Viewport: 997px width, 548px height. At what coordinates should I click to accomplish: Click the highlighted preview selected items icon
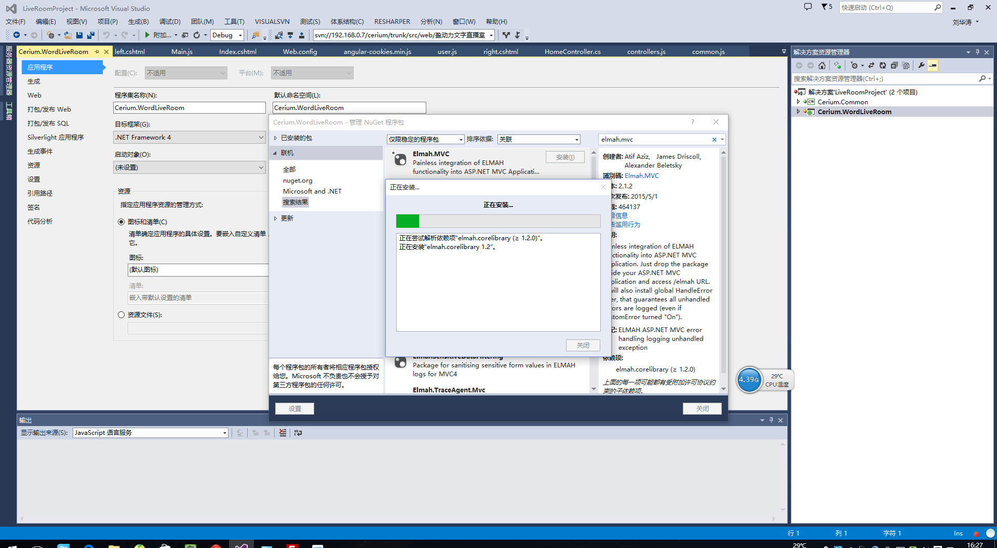pos(933,65)
